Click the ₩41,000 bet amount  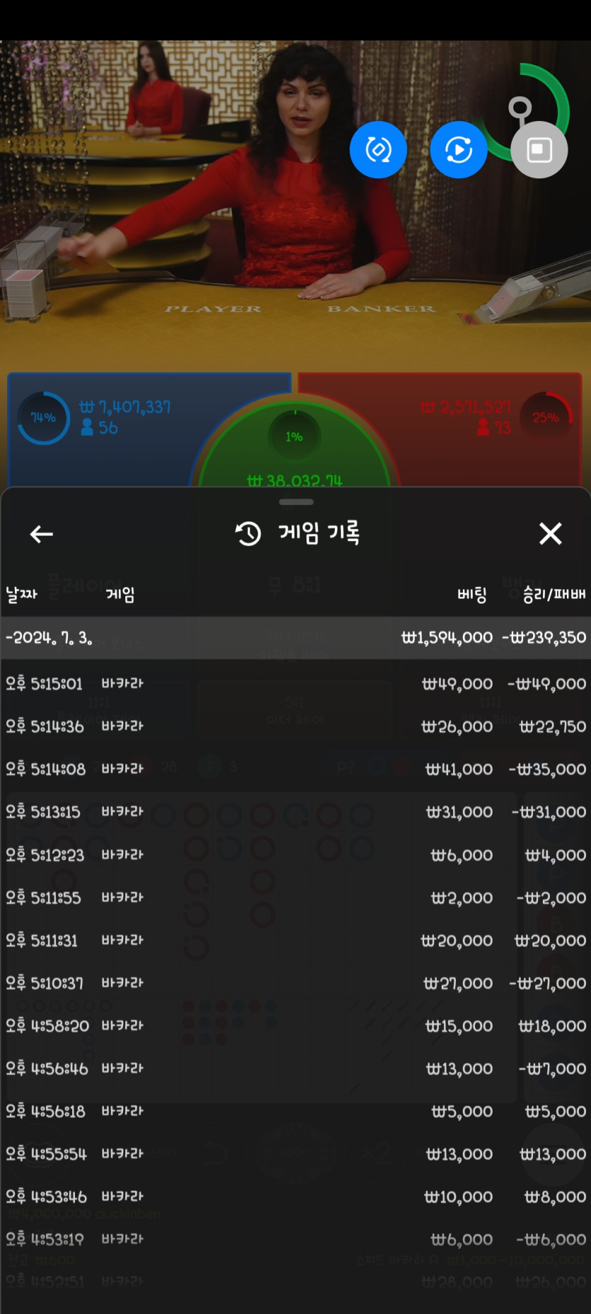pos(459,769)
